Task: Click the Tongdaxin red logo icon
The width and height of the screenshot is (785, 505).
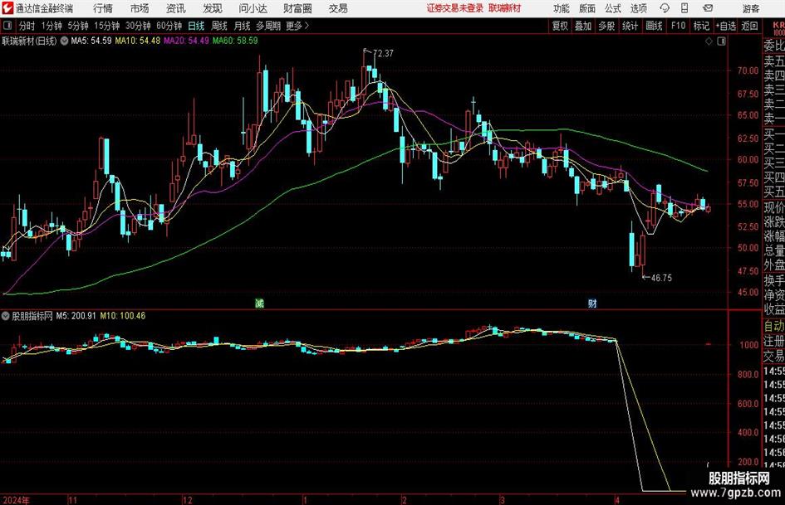Action: 7,8
